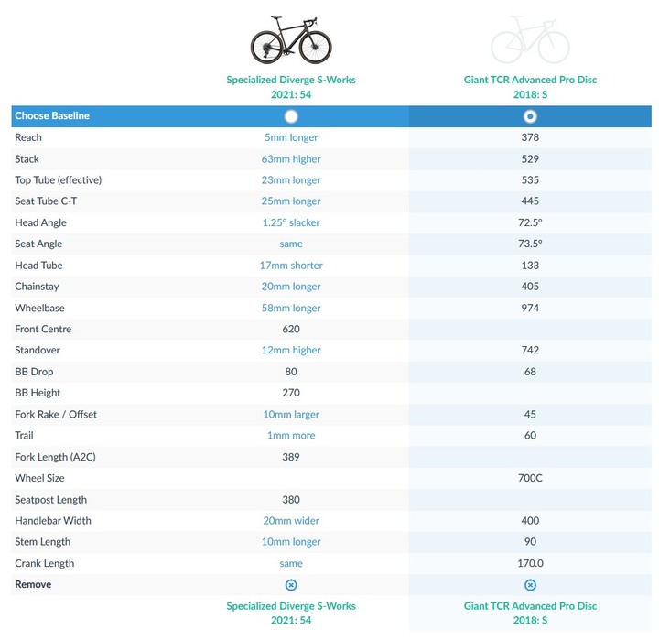The image size is (659, 640).
Task: Remove Specialized Diverge S-Works column
Action: pos(291,585)
